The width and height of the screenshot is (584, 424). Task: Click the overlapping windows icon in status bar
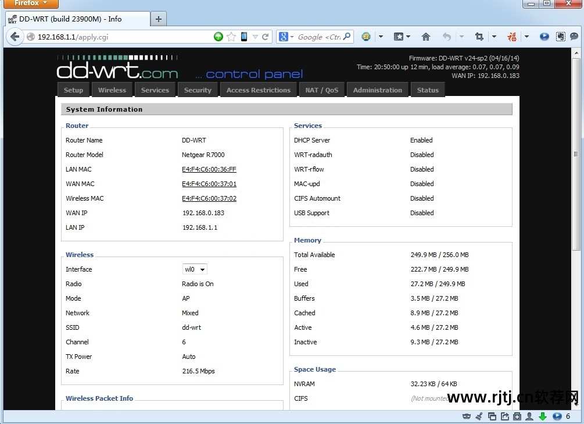(492, 416)
